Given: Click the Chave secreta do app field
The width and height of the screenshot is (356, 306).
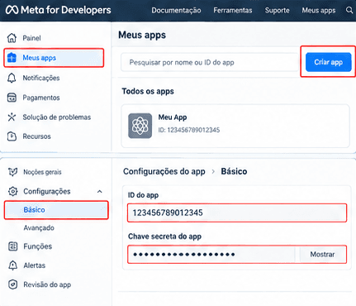Looking at the screenshot, I should [211, 254].
